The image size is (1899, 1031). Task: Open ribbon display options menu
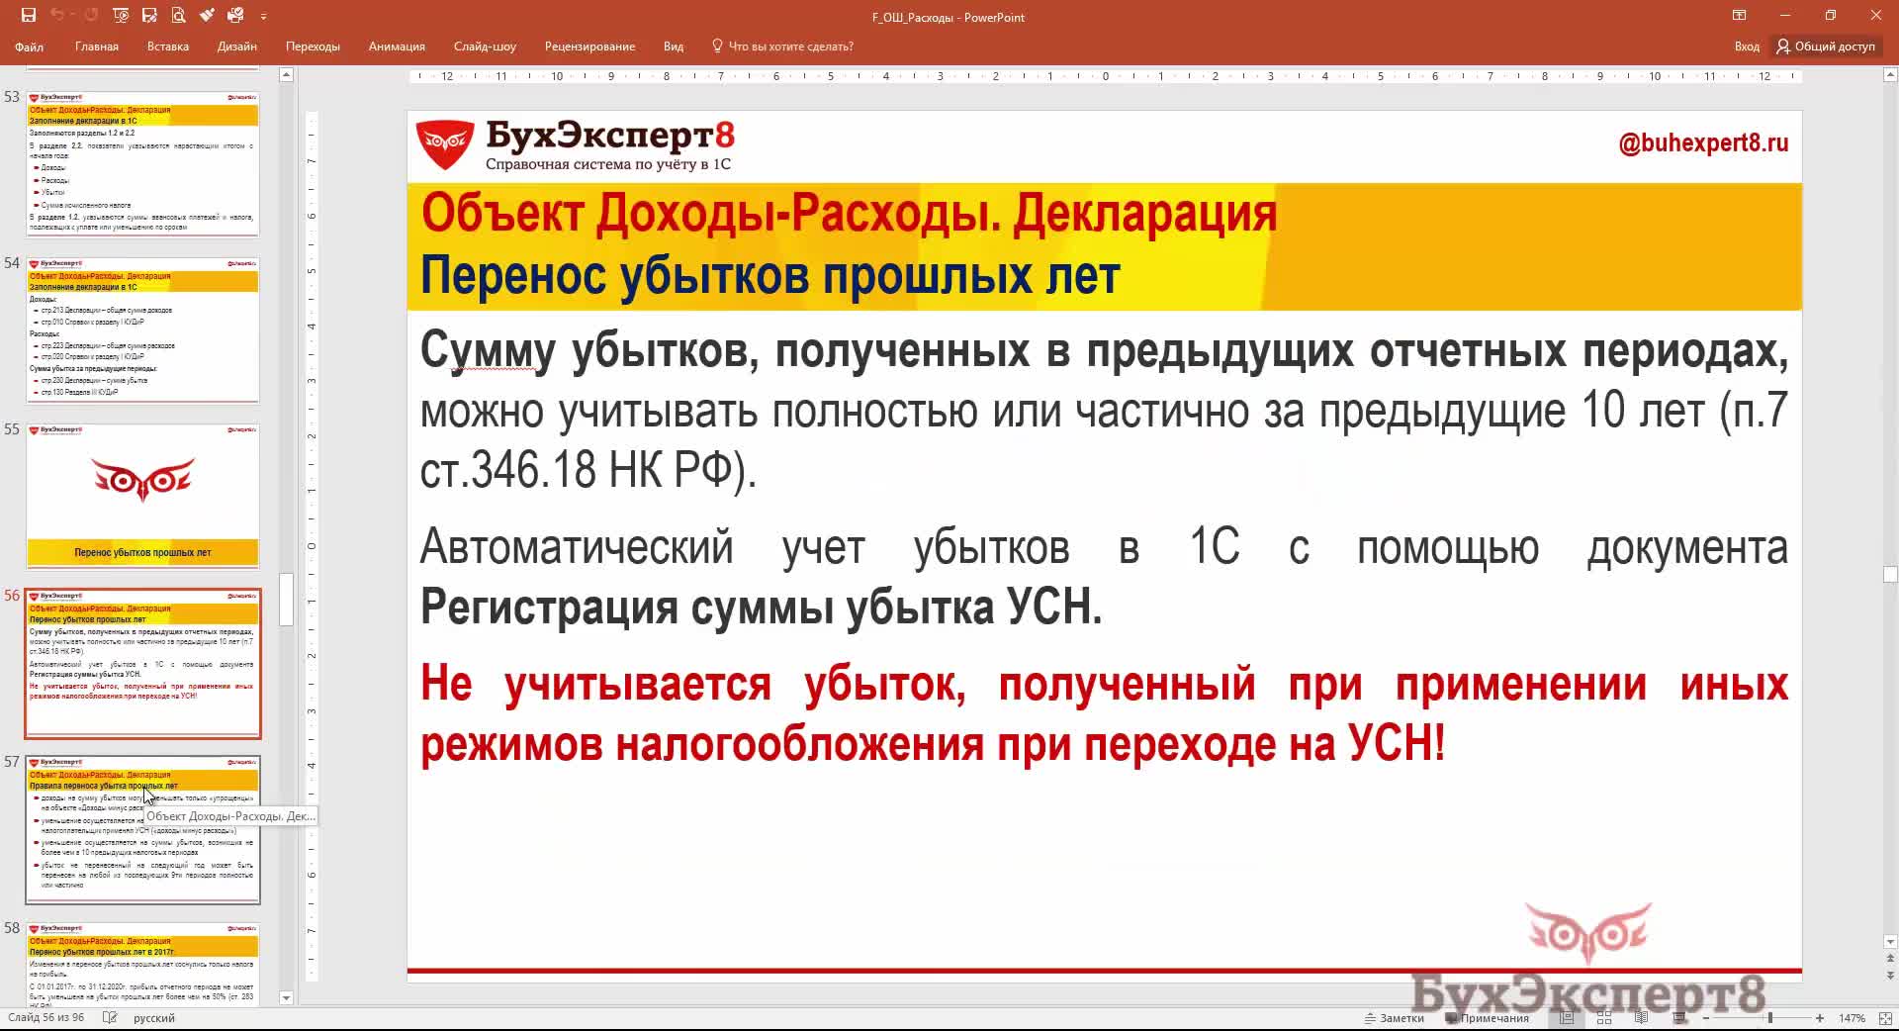click(x=1739, y=16)
